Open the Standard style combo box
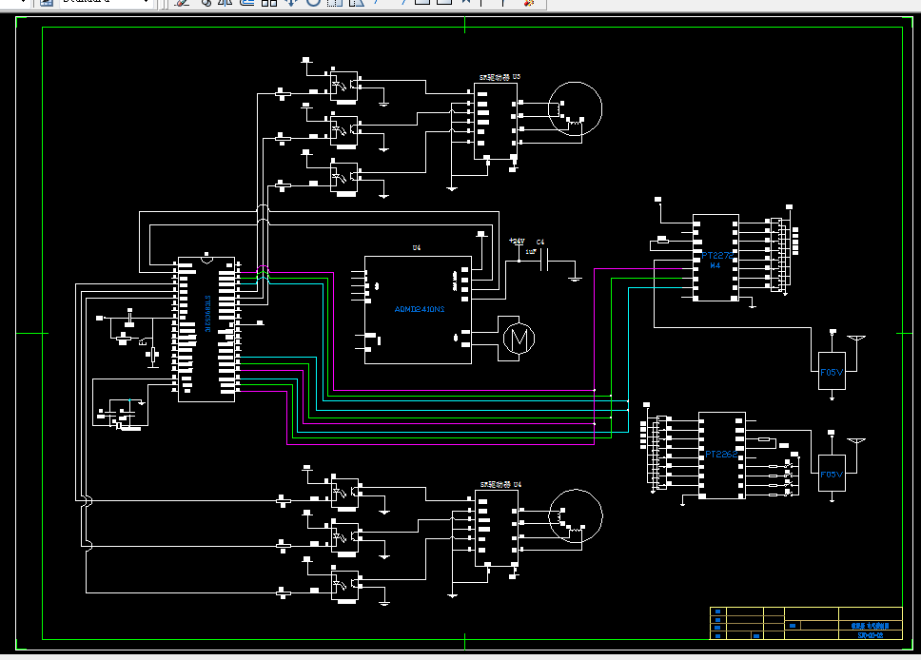The image size is (921, 660). (x=106, y=2)
